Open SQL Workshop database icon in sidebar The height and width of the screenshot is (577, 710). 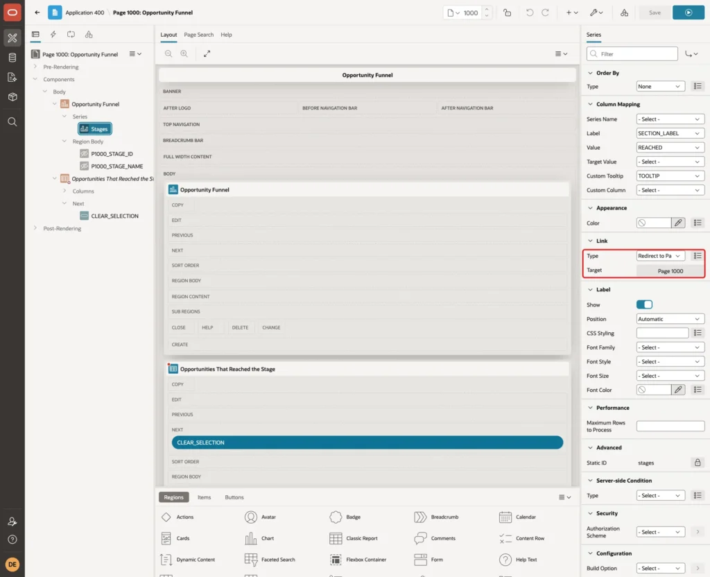[x=12, y=58]
